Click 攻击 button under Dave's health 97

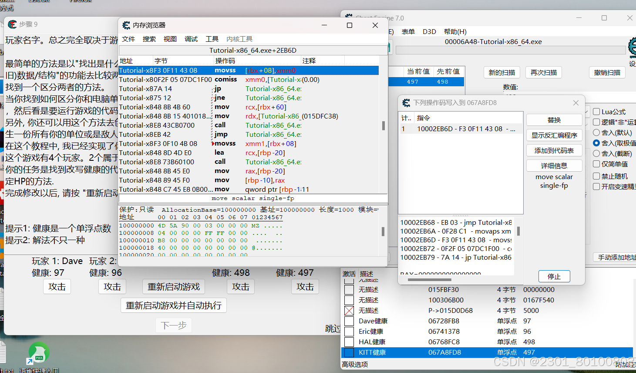pos(57,287)
